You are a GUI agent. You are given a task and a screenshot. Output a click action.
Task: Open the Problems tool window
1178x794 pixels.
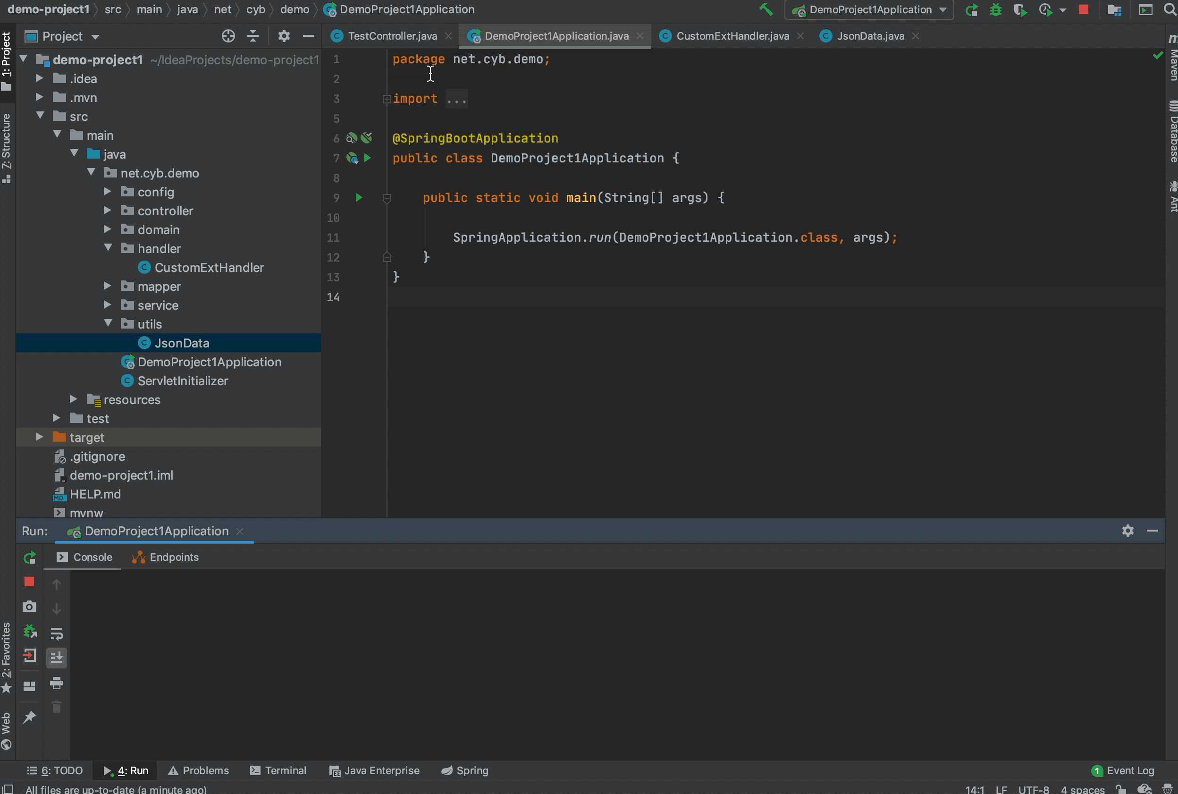tap(198, 770)
